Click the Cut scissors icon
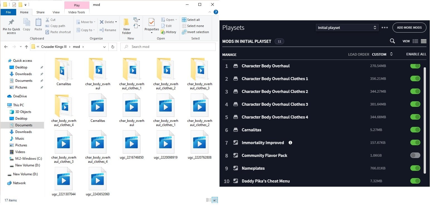The height and width of the screenshot is (212, 439). [47, 20]
